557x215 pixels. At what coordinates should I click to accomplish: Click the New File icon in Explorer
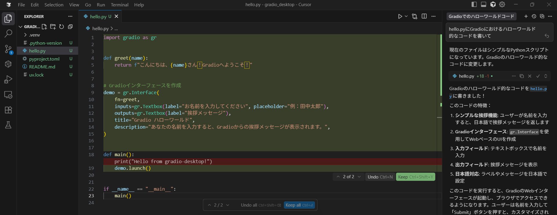pos(44,27)
